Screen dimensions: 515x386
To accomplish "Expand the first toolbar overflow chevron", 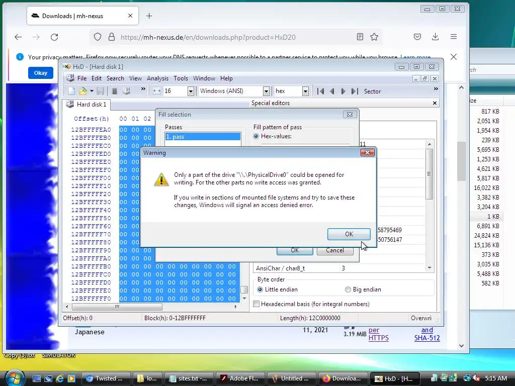I will point(143,88).
